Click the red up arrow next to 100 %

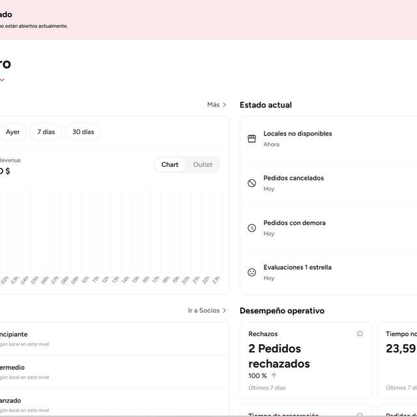(x=274, y=375)
